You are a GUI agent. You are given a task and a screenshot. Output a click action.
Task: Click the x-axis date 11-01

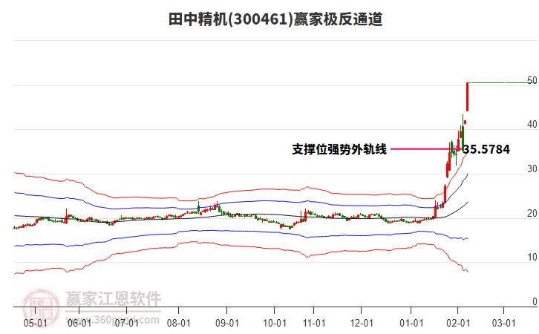tap(314, 324)
